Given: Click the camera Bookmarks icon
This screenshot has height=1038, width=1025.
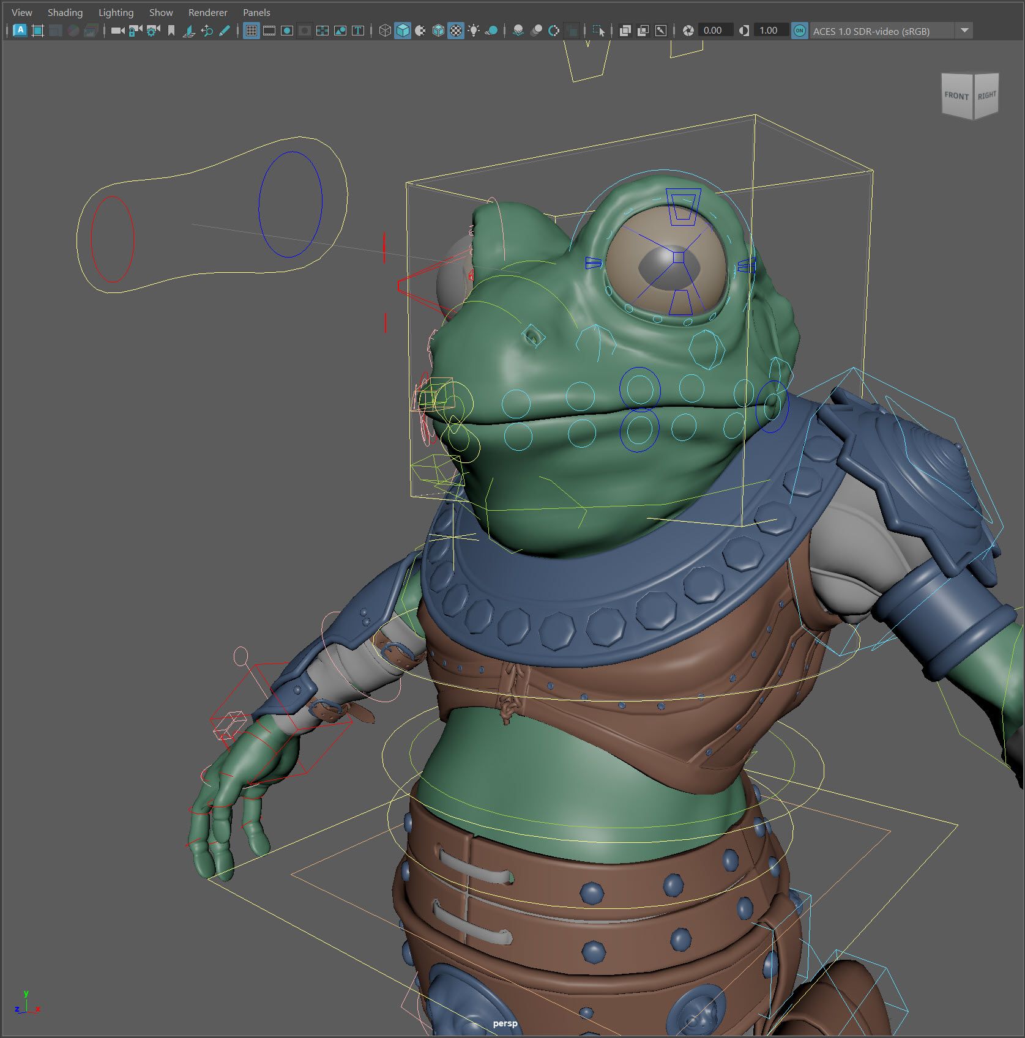Looking at the screenshot, I should click(x=171, y=30).
